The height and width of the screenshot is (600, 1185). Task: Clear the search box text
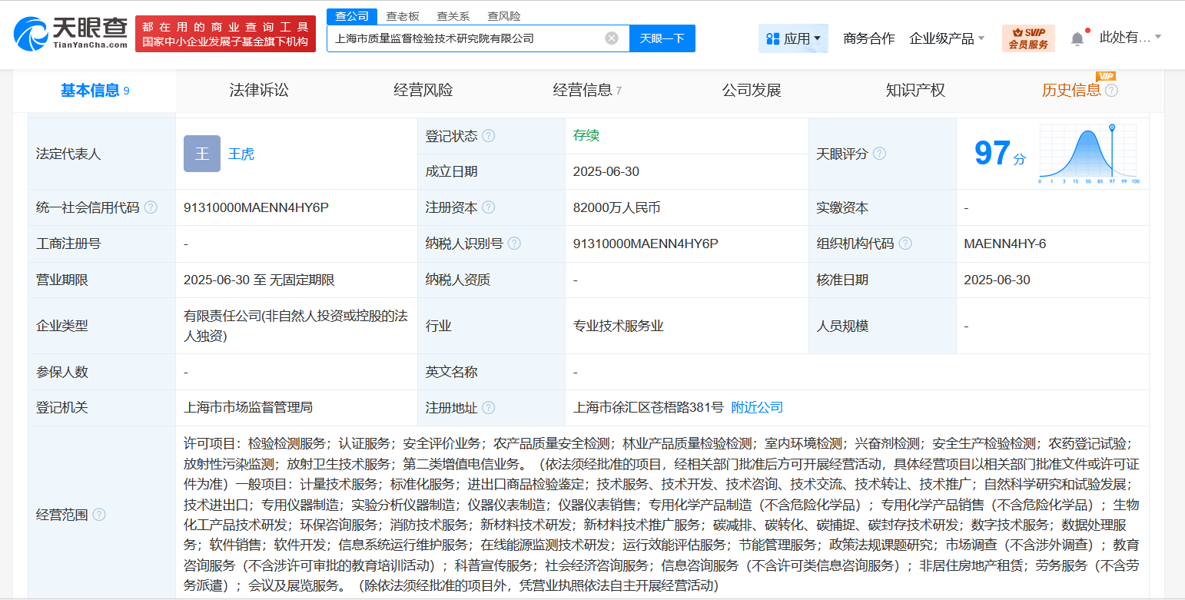pos(611,38)
